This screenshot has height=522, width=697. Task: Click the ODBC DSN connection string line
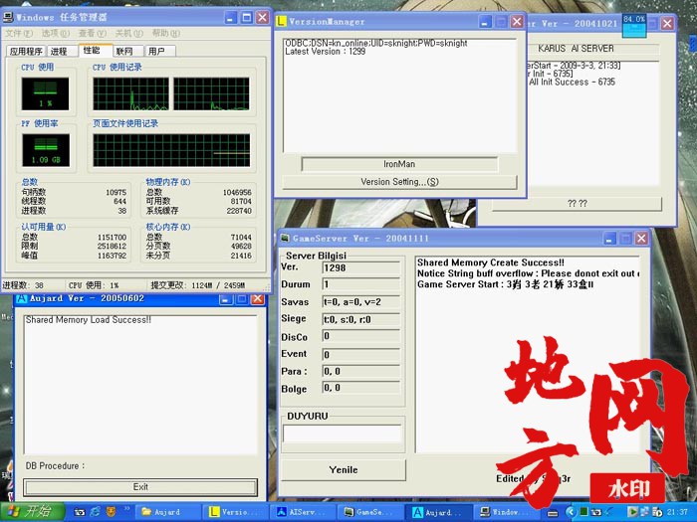376,43
